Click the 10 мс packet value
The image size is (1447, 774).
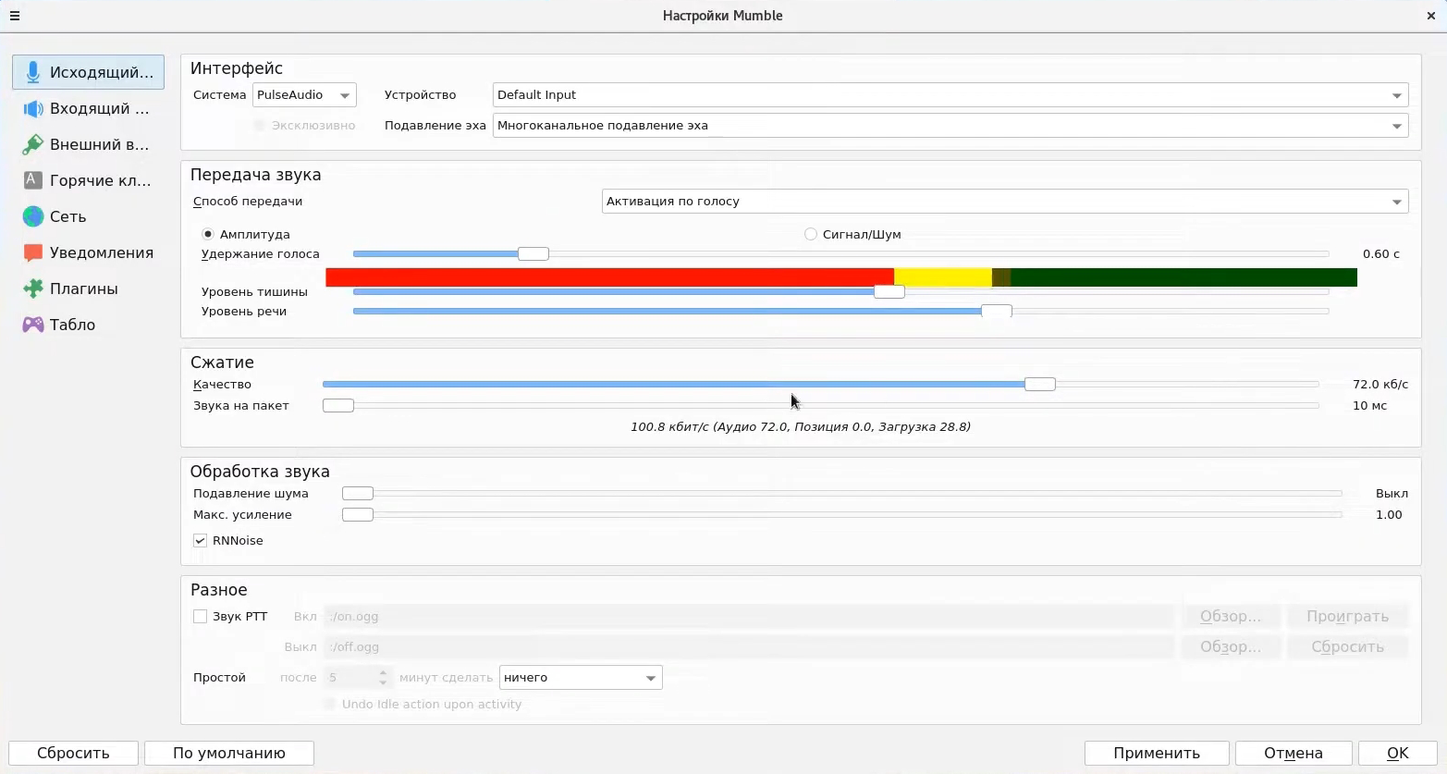click(1369, 406)
